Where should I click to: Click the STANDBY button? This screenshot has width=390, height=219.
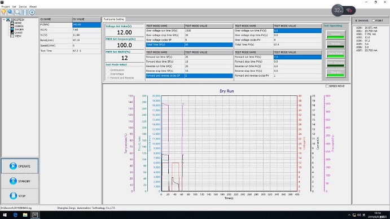(x=20, y=181)
